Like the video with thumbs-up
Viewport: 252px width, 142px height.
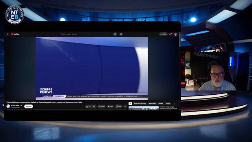click(88, 106)
